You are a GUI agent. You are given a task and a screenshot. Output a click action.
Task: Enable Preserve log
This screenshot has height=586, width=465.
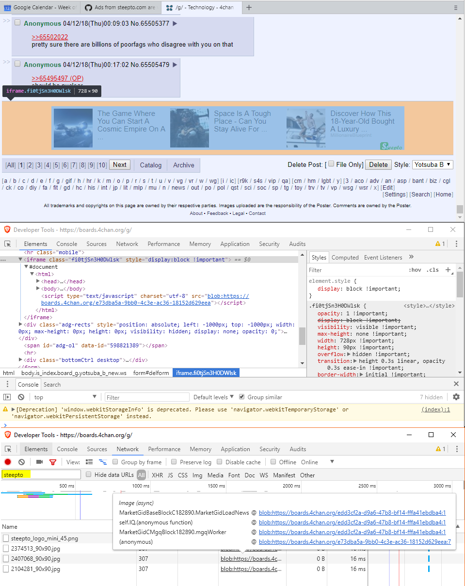[175, 462]
